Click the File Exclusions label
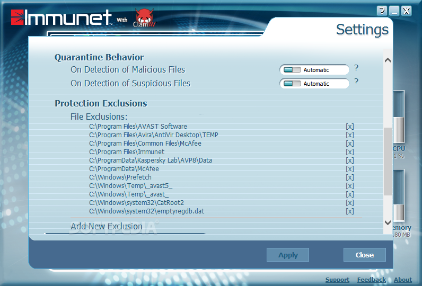Viewport: 422px width, 286px height. coord(99,117)
